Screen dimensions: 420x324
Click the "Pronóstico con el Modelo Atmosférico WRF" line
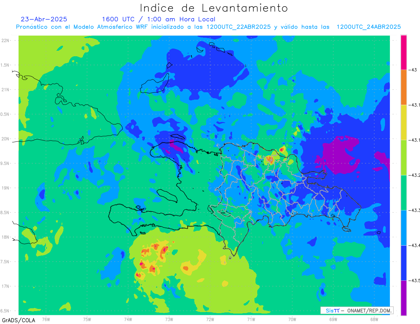tap(208, 27)
